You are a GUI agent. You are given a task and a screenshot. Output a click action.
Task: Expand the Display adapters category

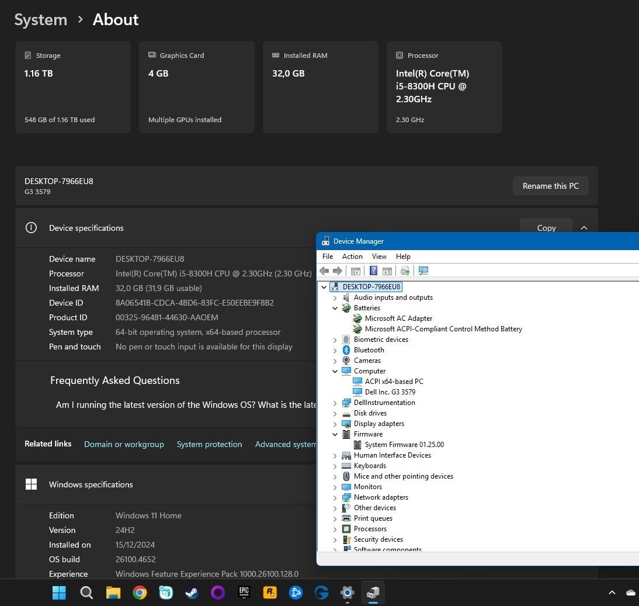point(335,424)
